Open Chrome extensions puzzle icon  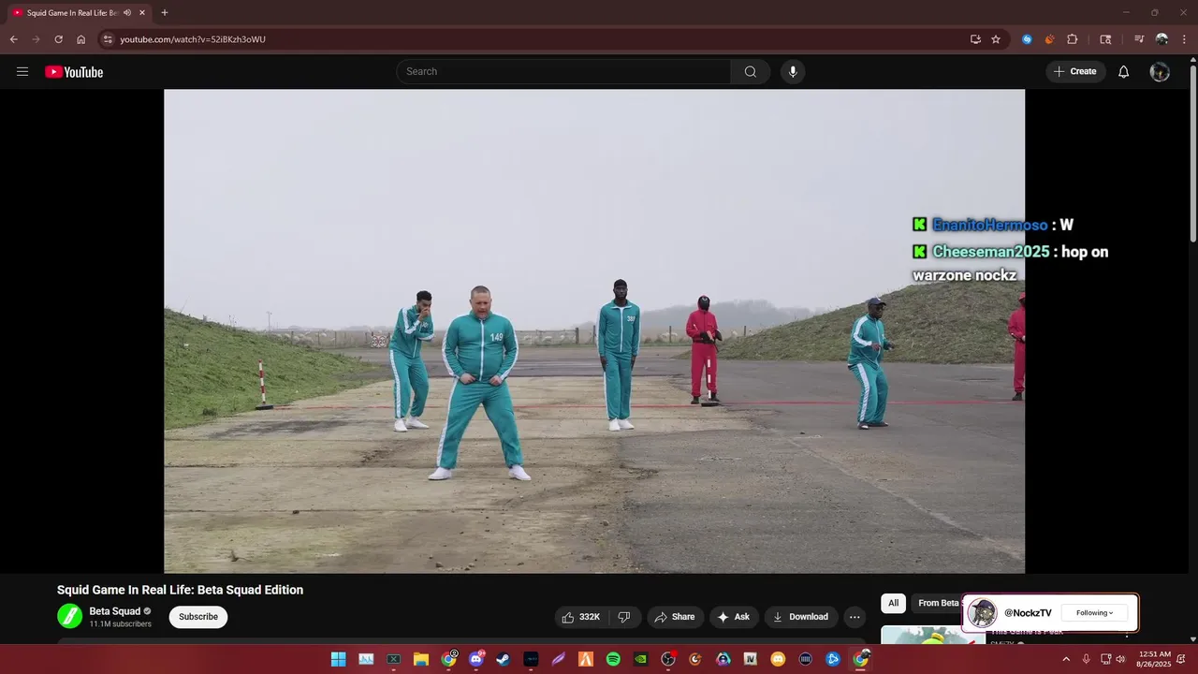click(x=1073, y=39)
